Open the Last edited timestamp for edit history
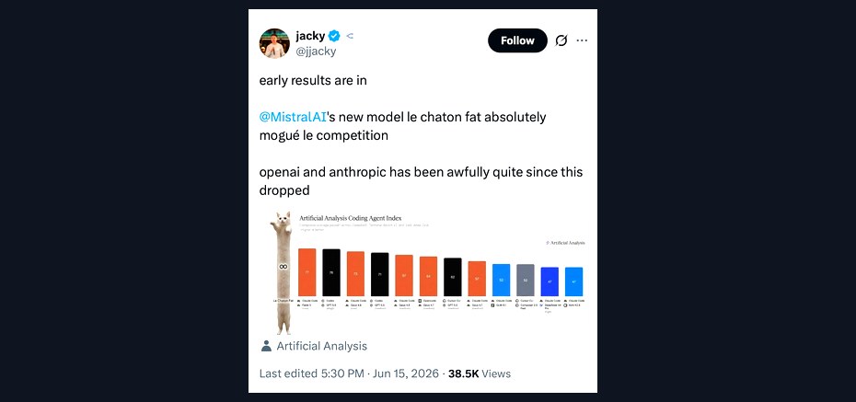 [349, 373]
